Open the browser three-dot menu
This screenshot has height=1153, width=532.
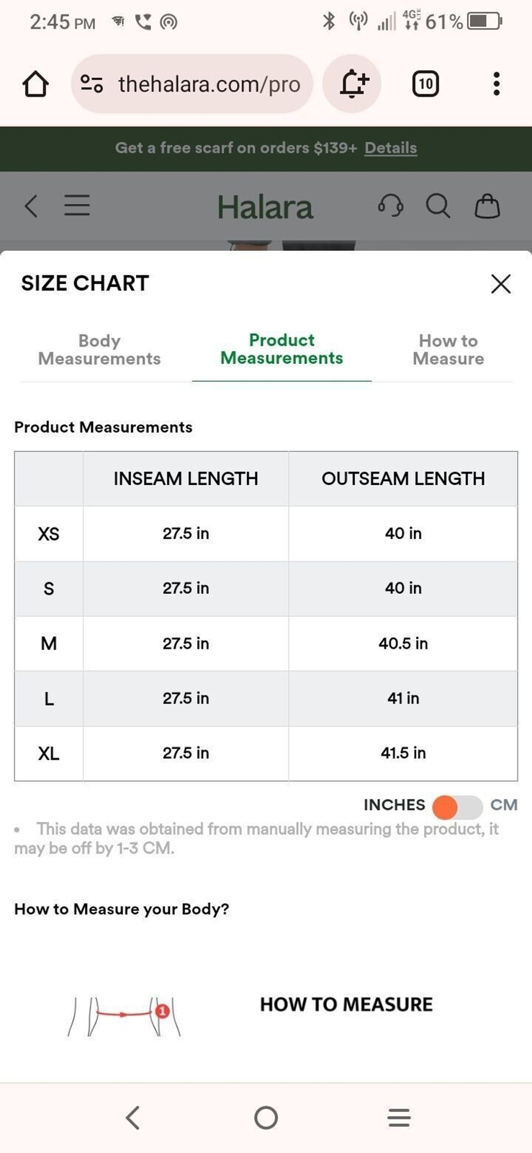(x=496, y=84)
